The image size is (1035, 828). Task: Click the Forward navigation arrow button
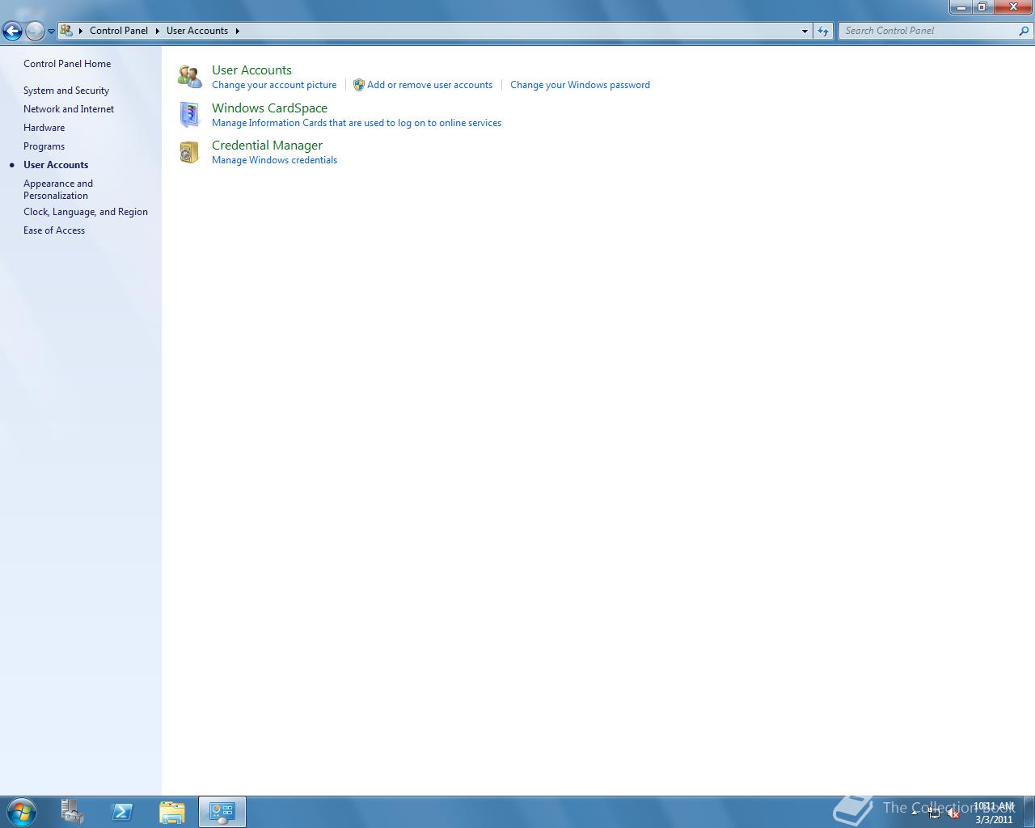click(35, 32)
